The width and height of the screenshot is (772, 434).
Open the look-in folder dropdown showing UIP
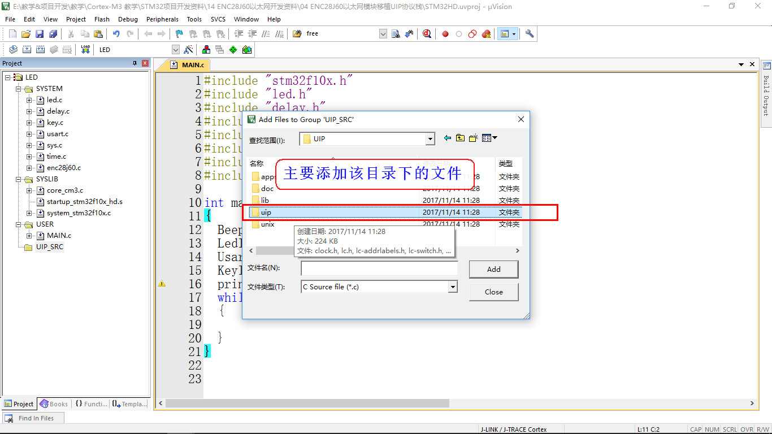point(430,139)
